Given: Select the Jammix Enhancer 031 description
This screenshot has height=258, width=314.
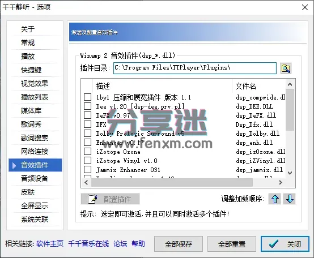Looking at the screenshot, I should tap(128, 170).
